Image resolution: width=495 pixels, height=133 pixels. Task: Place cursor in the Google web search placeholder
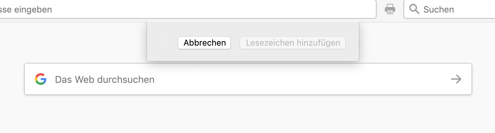pyautogui.click(x=105, y=79)
